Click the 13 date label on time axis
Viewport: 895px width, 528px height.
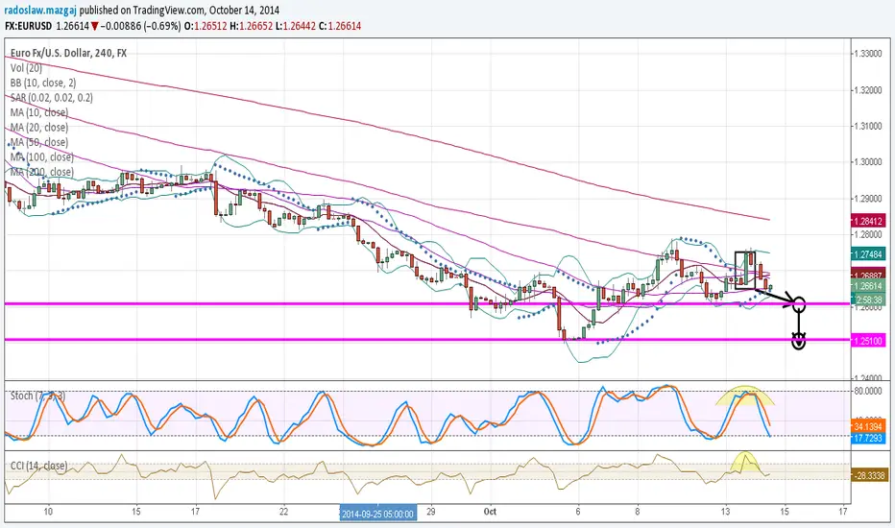pos(725,512)
